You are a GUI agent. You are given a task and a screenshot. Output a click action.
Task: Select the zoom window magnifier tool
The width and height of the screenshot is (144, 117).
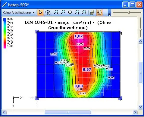point(63,13)
